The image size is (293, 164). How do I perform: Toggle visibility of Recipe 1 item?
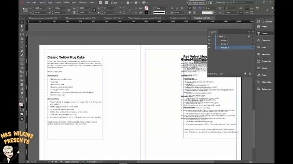[x=209, y=40]
